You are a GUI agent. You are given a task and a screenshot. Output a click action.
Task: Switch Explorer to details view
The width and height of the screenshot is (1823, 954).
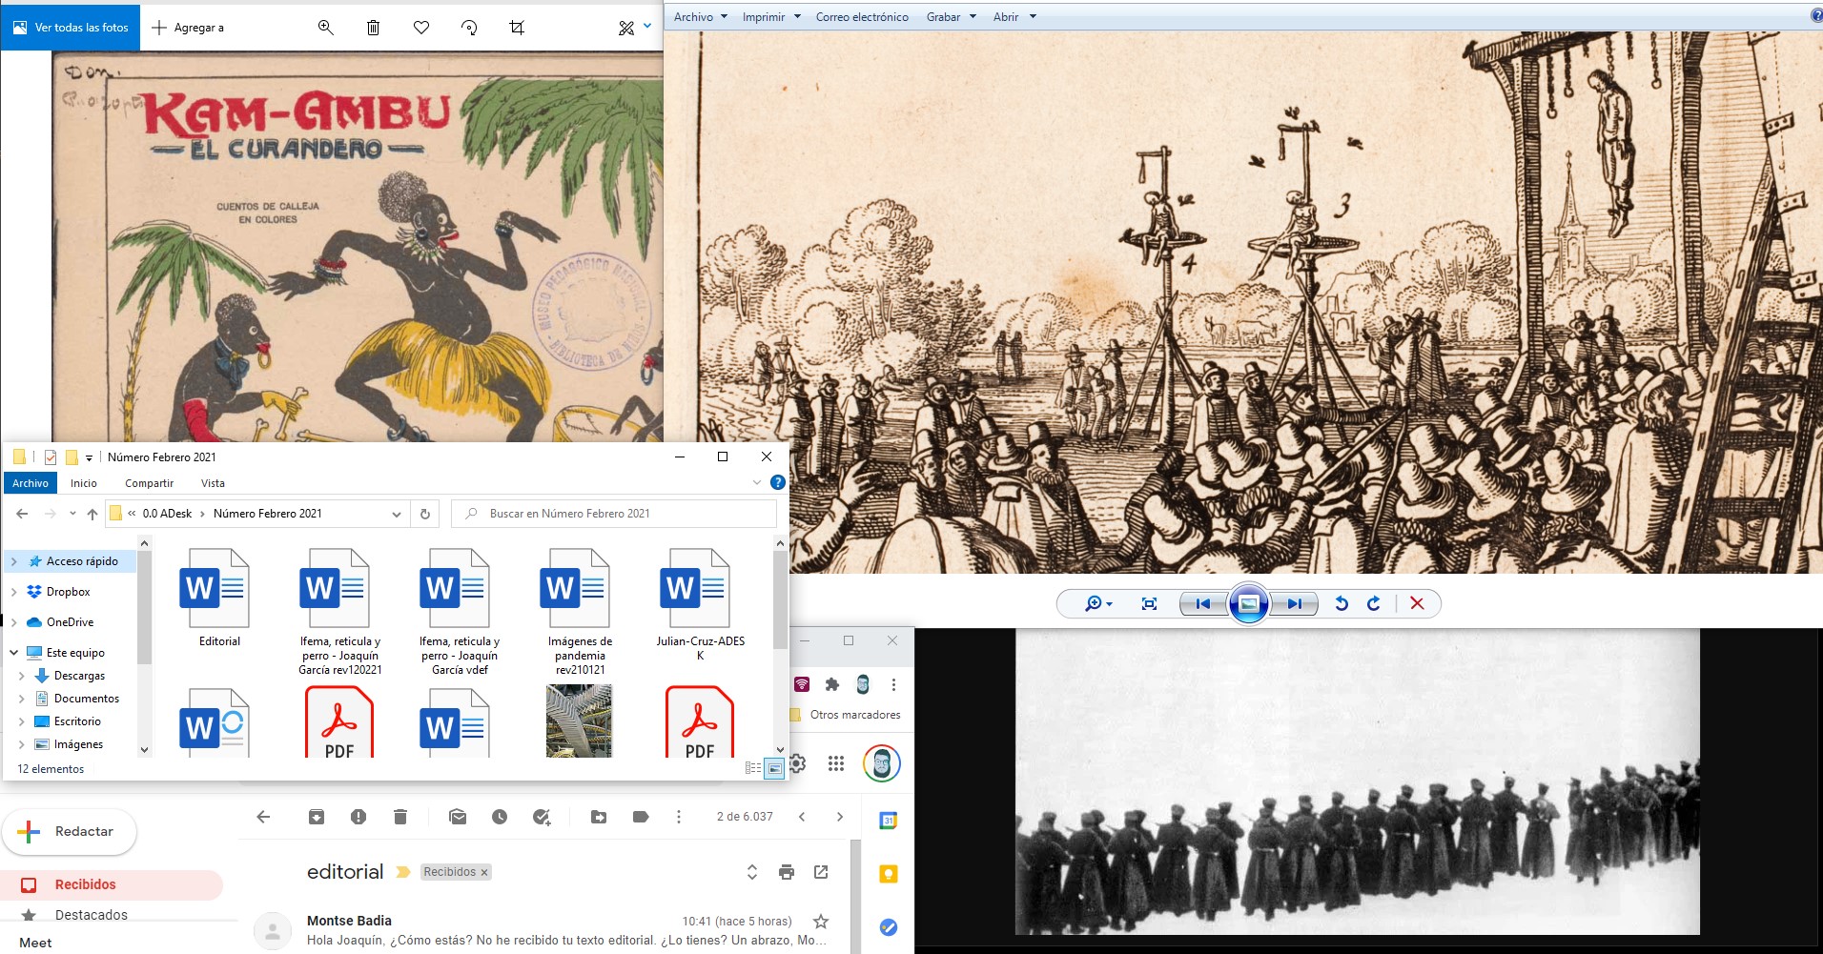(x=752, y=768)
